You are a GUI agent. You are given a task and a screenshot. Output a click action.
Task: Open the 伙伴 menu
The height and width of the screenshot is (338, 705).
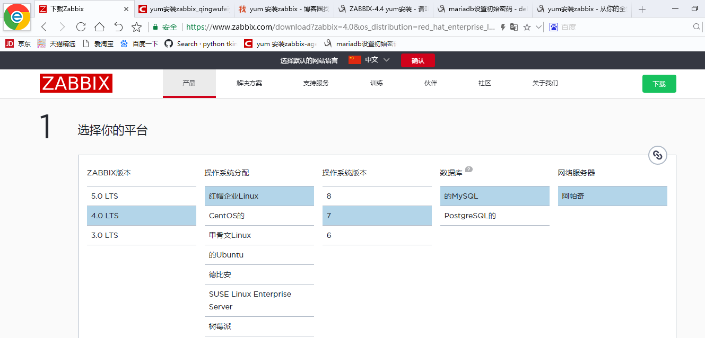[x=430, y=83]
